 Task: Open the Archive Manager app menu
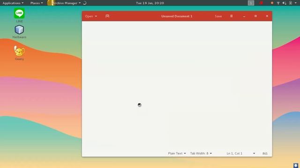tap(67, 3)
